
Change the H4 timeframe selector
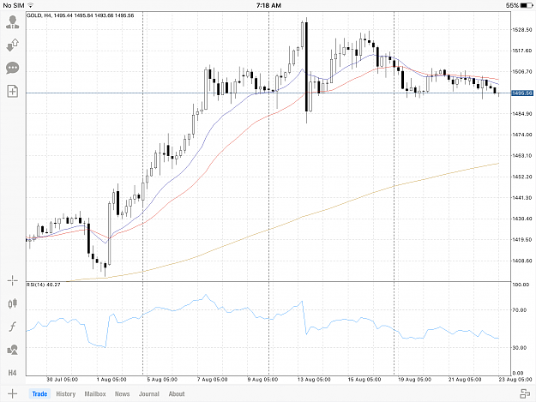tap(12, 373)
